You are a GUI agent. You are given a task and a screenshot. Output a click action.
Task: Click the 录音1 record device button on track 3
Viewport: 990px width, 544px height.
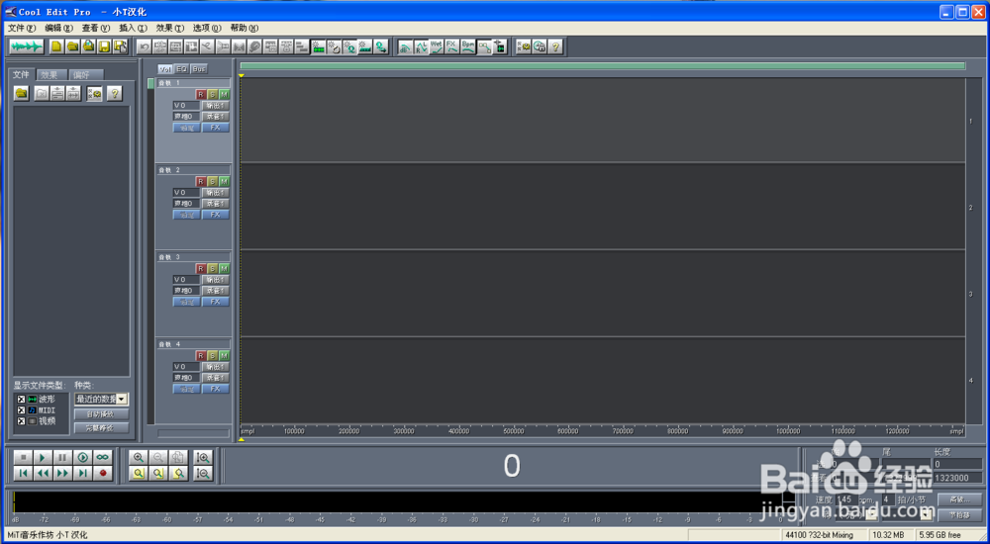point(215,291)
